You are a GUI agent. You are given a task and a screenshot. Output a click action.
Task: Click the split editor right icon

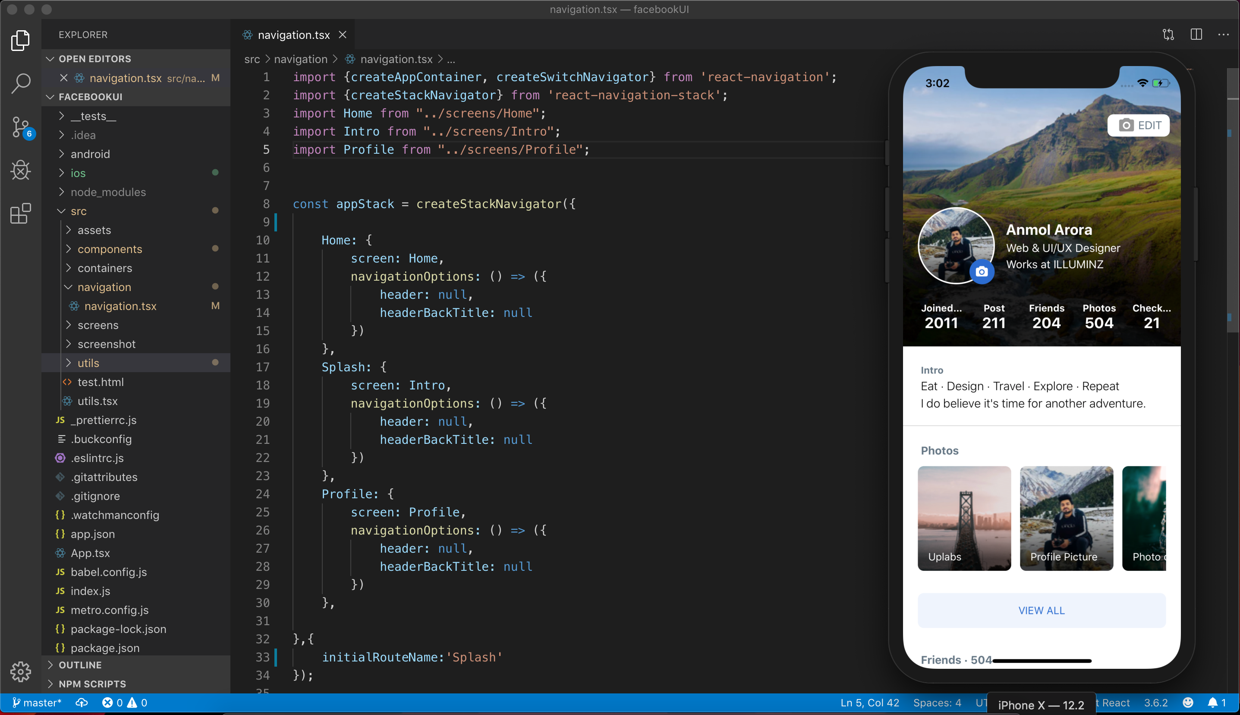click(x=1196, y=35)
